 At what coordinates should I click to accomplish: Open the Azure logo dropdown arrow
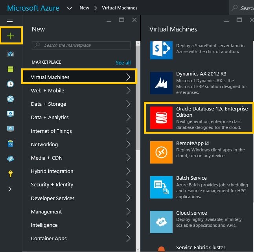point(70,8)
